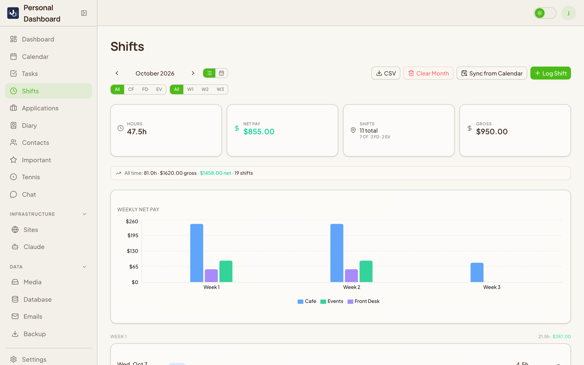Click the Diary icon in sidebar
The height and width of the screenshot is (365, 584).
pos(14,126)
